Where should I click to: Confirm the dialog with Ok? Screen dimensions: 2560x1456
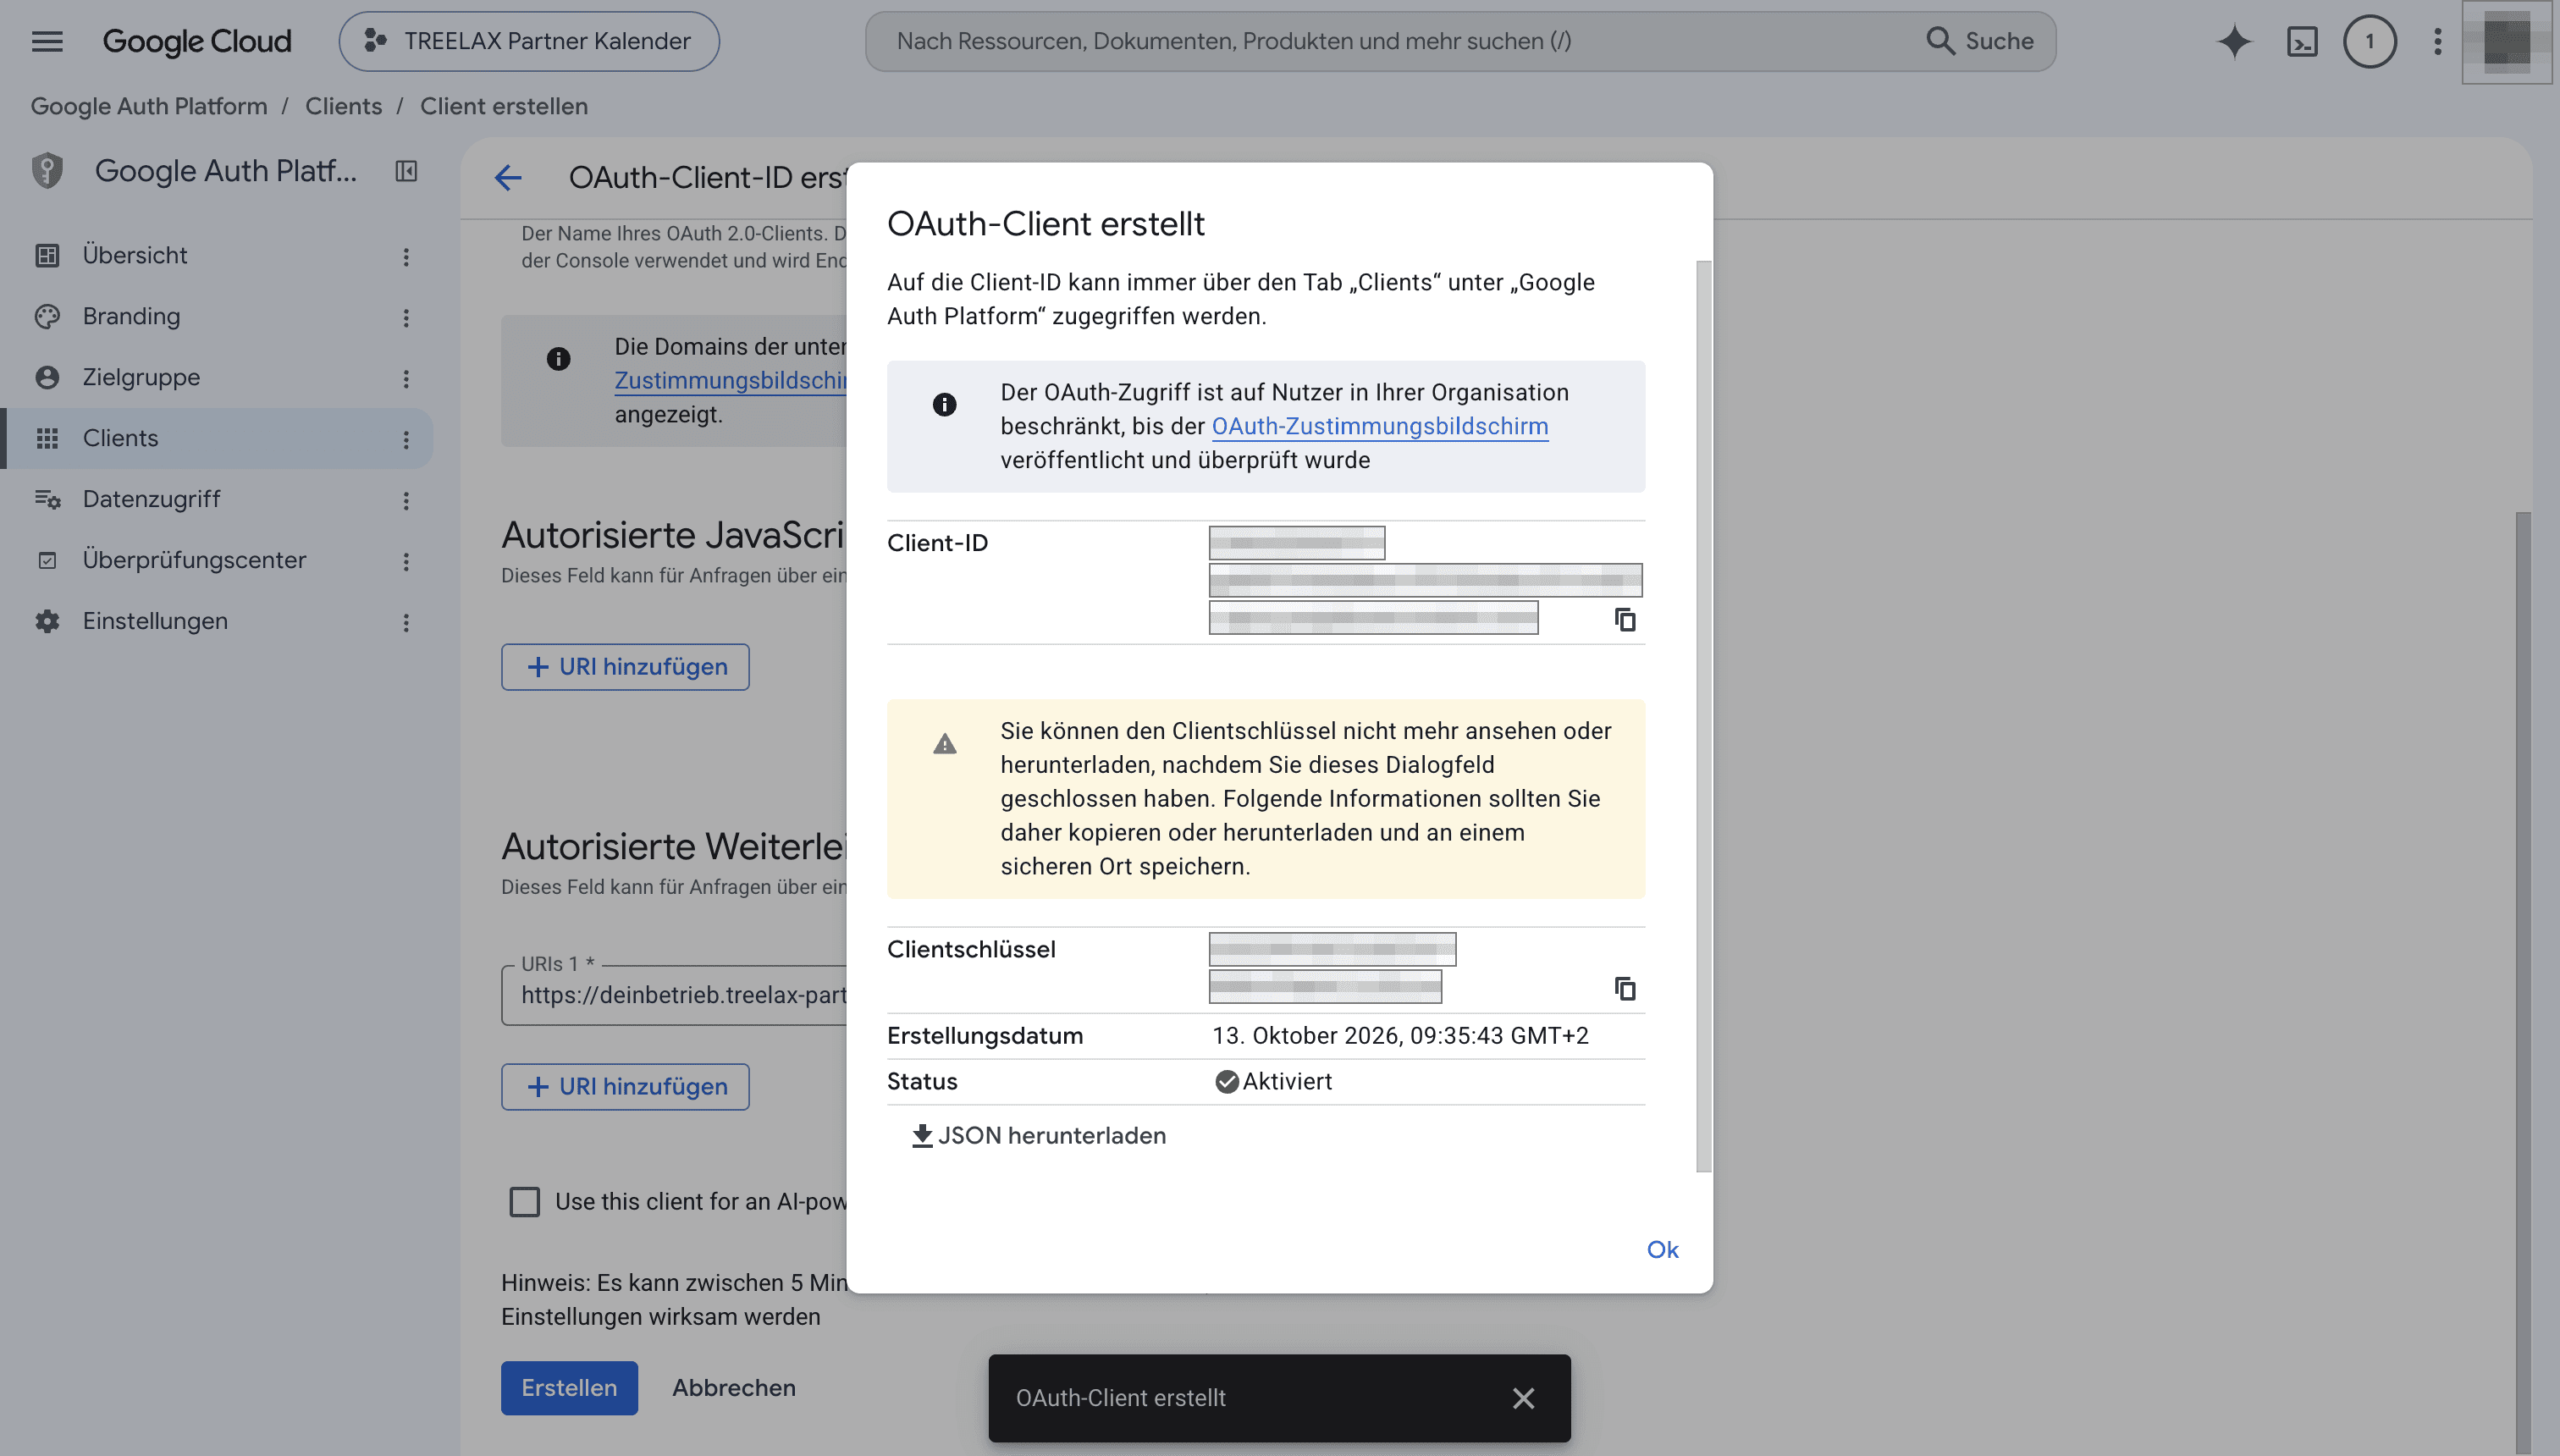click(x=1662, y=1249)
